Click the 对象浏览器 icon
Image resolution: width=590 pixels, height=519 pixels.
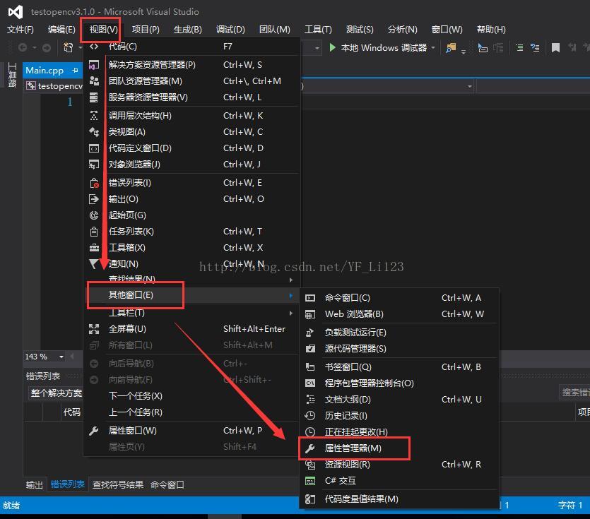[94, 165]
